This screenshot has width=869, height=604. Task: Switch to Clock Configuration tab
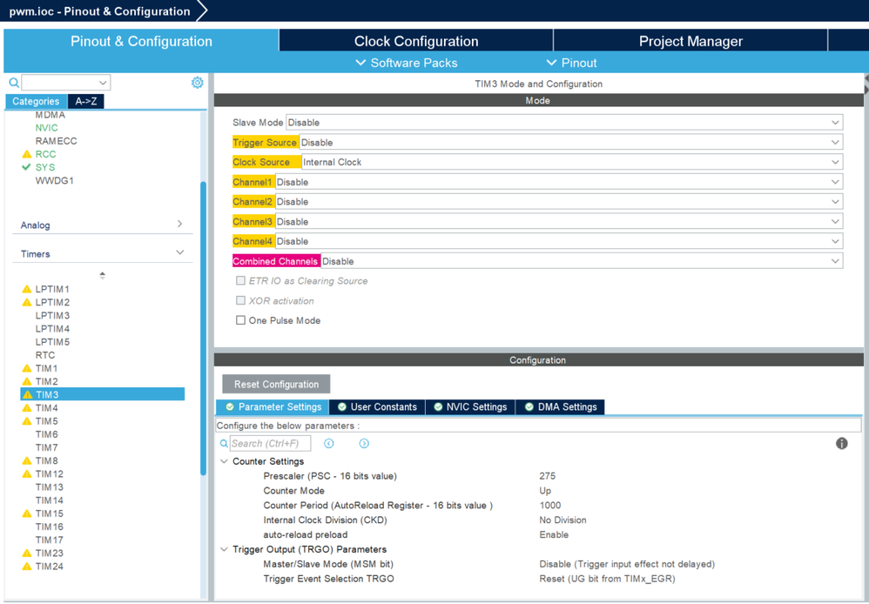tap(416, 41)
